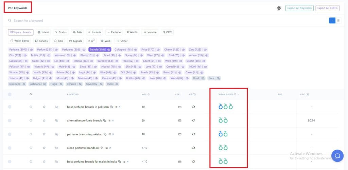This screenshot has width=348, height=170.
Task: Open SERP list for 'best perfume brands in pakistan'
Action: point(116,107)
